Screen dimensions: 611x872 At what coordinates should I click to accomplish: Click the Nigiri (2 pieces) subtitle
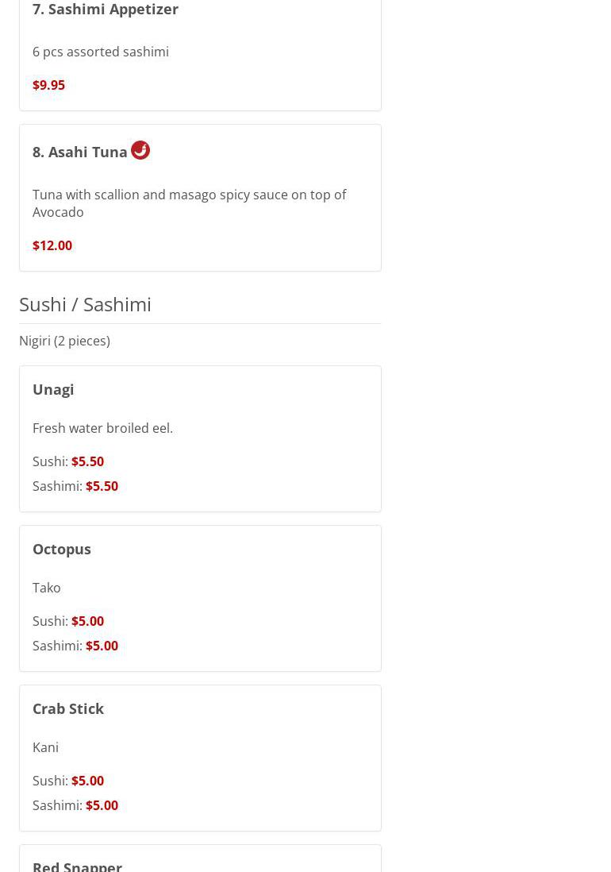coord(64,341)
